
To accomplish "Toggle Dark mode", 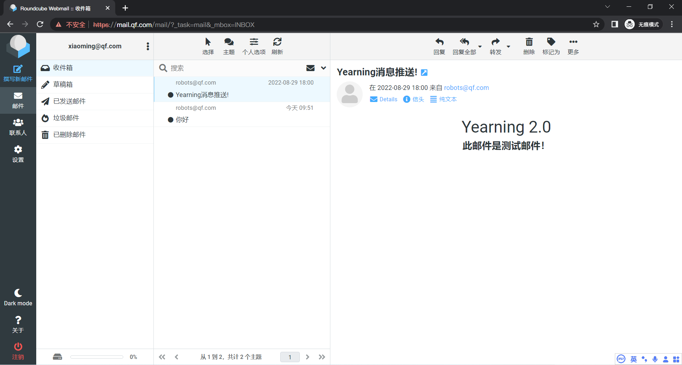I will pos(18,298).
